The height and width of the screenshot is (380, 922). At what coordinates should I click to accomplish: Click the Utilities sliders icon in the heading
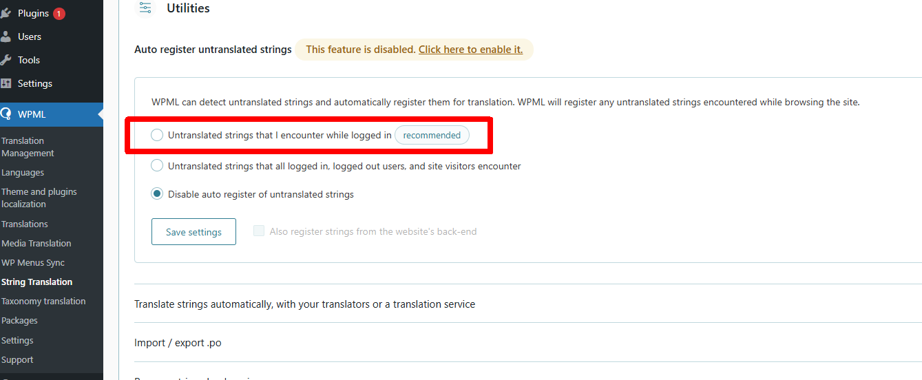click(145, 8)
